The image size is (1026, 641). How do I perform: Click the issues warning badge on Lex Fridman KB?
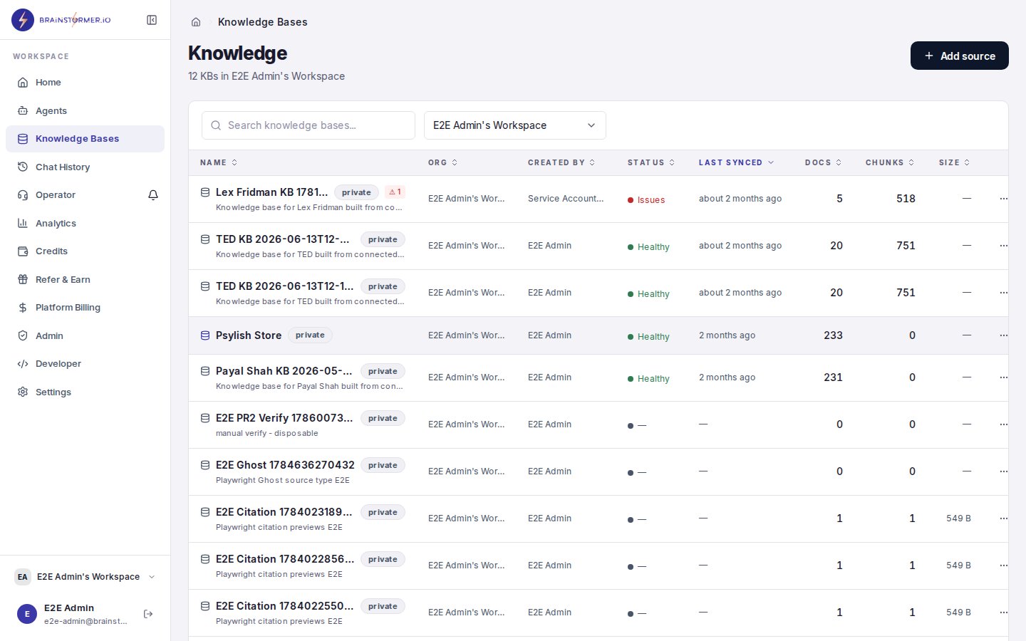pyautogui.click(x=395, y=192)
